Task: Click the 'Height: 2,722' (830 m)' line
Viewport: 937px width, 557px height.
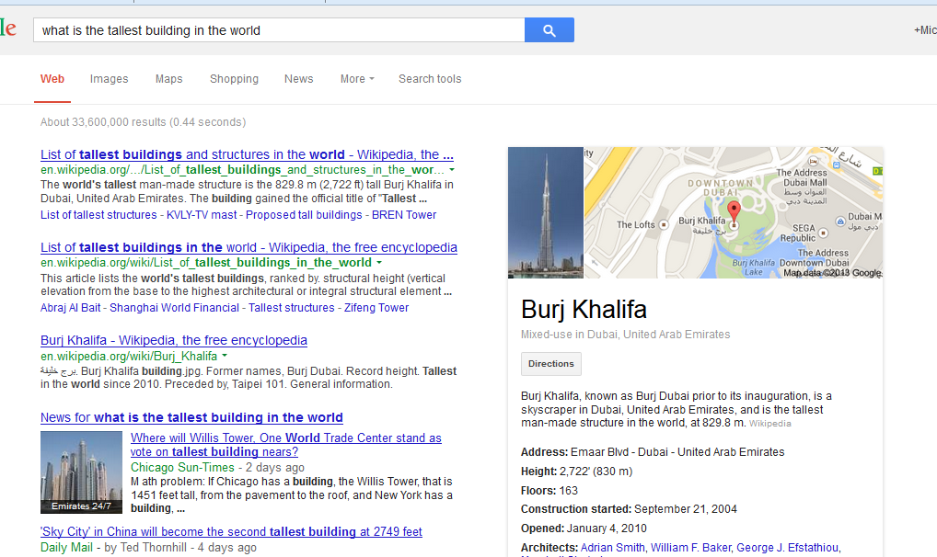Action: (x=577, y=471)
